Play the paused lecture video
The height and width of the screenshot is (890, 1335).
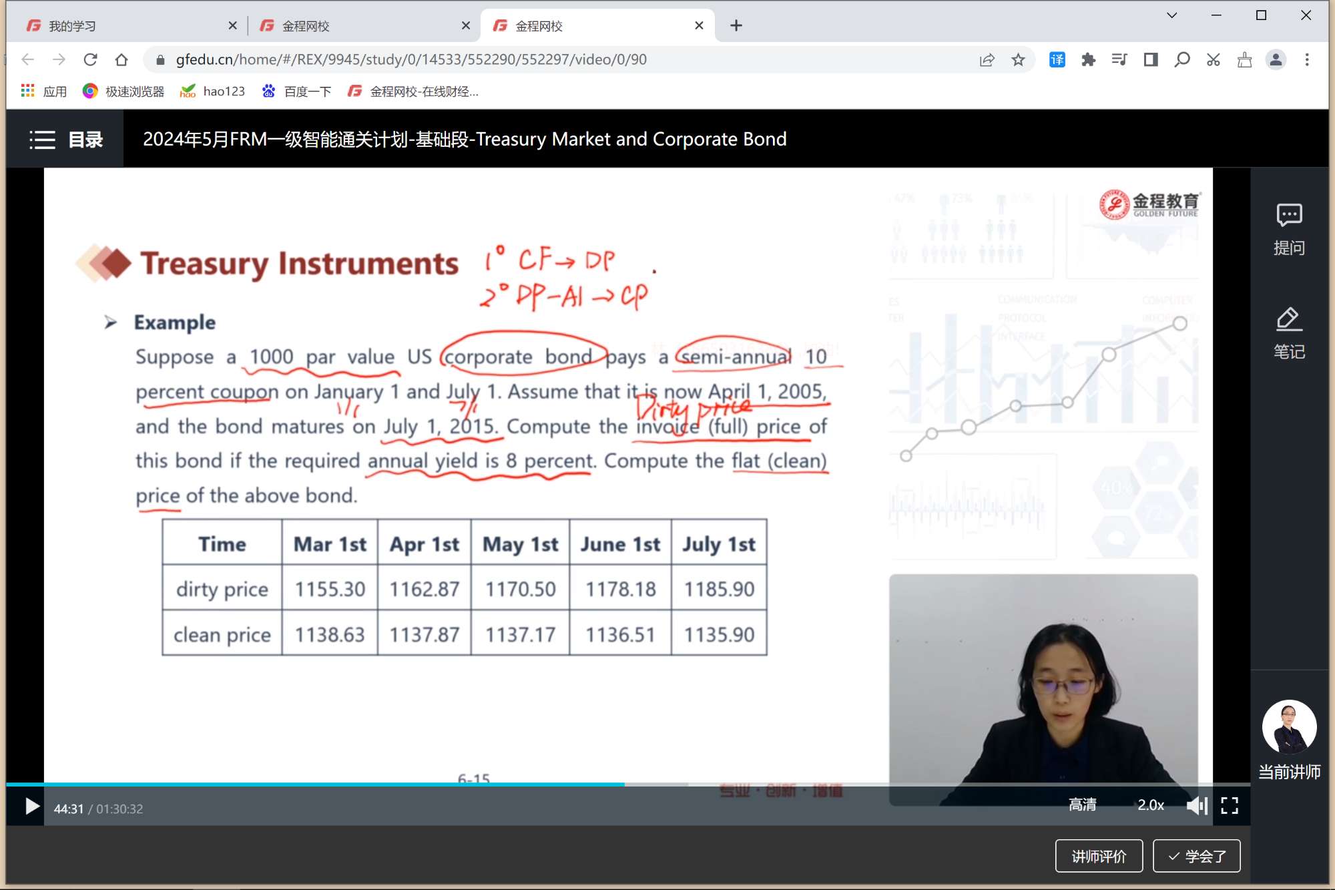click(31, 807)
